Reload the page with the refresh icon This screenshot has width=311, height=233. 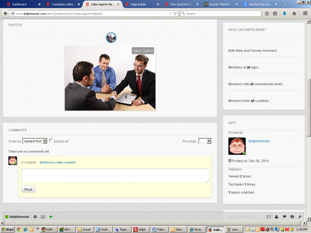[175, 14]
